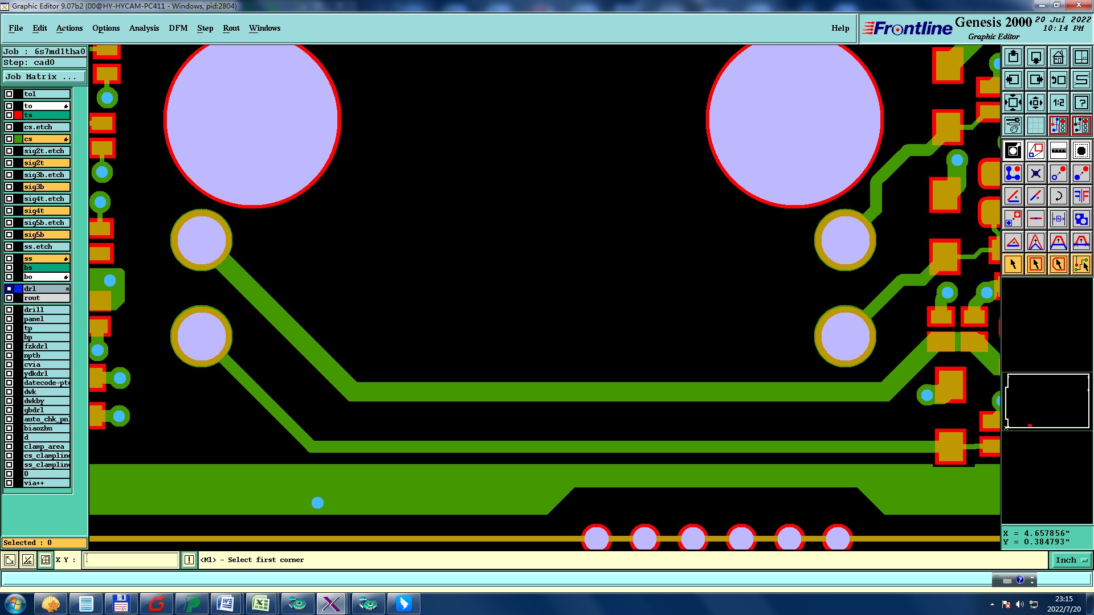This screenshot has height=615, width=1094.
Task: Click the question mark help icon
Action: point(1081,103)
